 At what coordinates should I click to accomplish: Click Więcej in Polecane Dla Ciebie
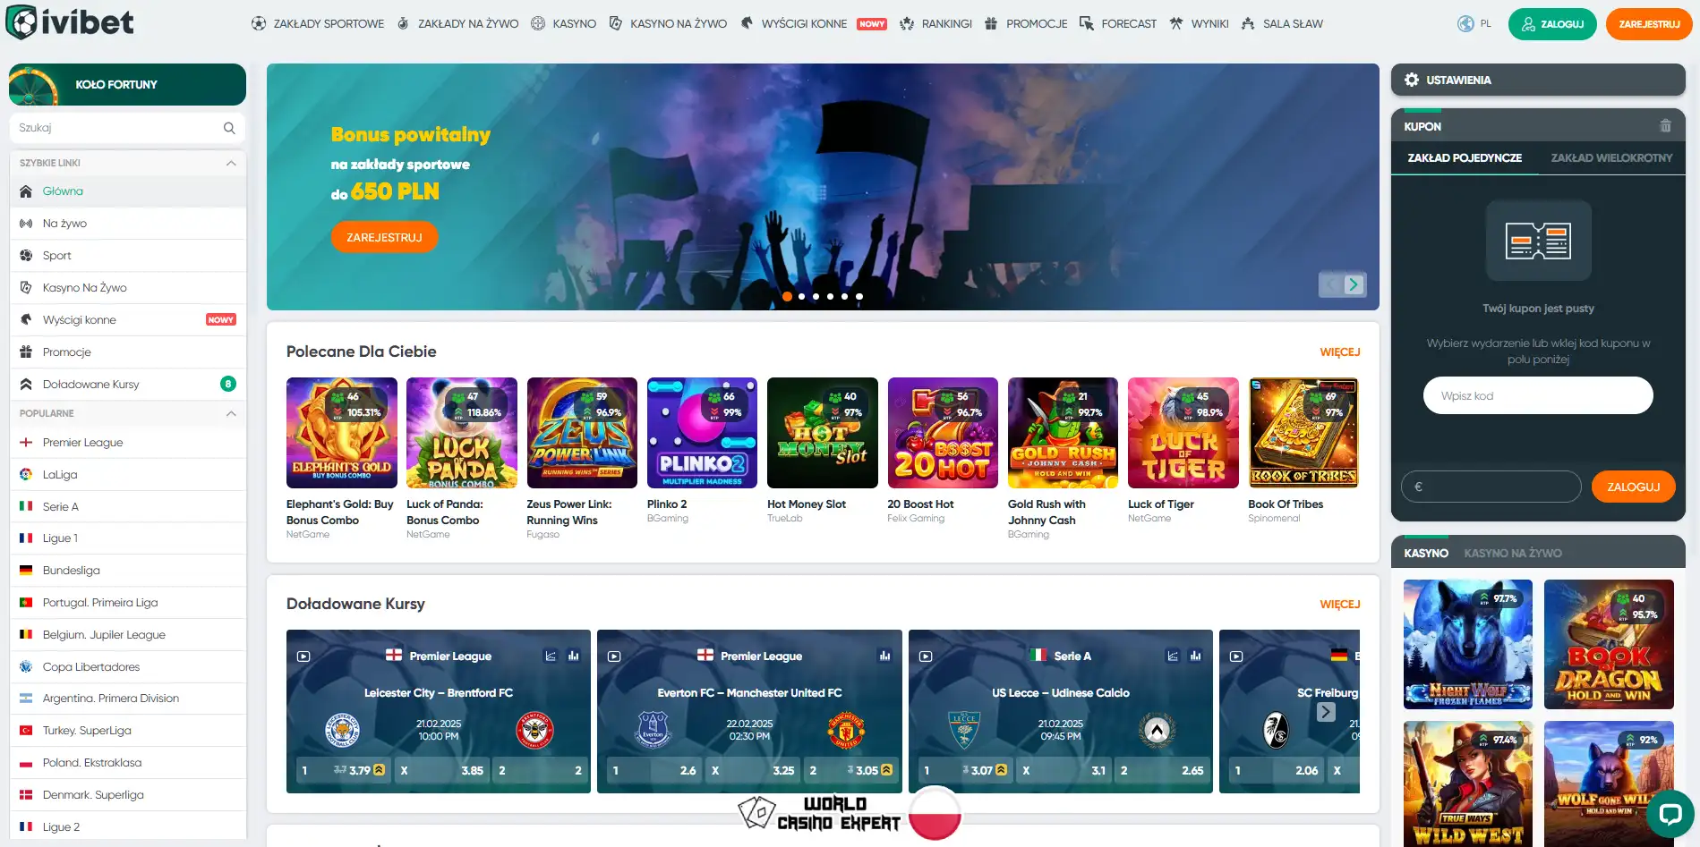click(x=1339, y=352)
